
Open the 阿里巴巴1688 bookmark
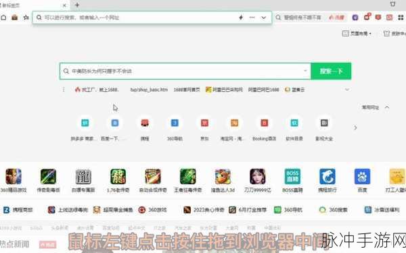point(264,90)
